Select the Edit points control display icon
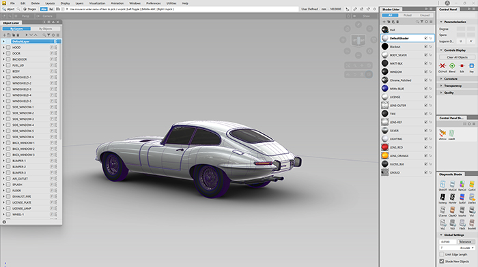The width and height of the screenshot is (478, 267). coord(462,65)
